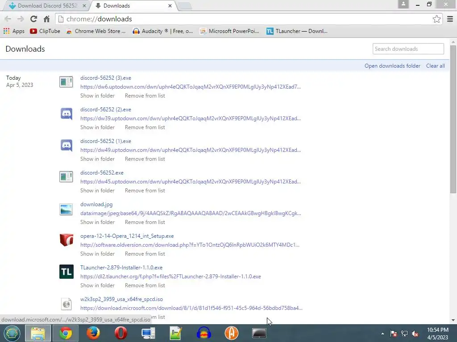Open w2k3sp2_3959_usa_x64fre_spcd.iso file name

(x=121, y=299)
